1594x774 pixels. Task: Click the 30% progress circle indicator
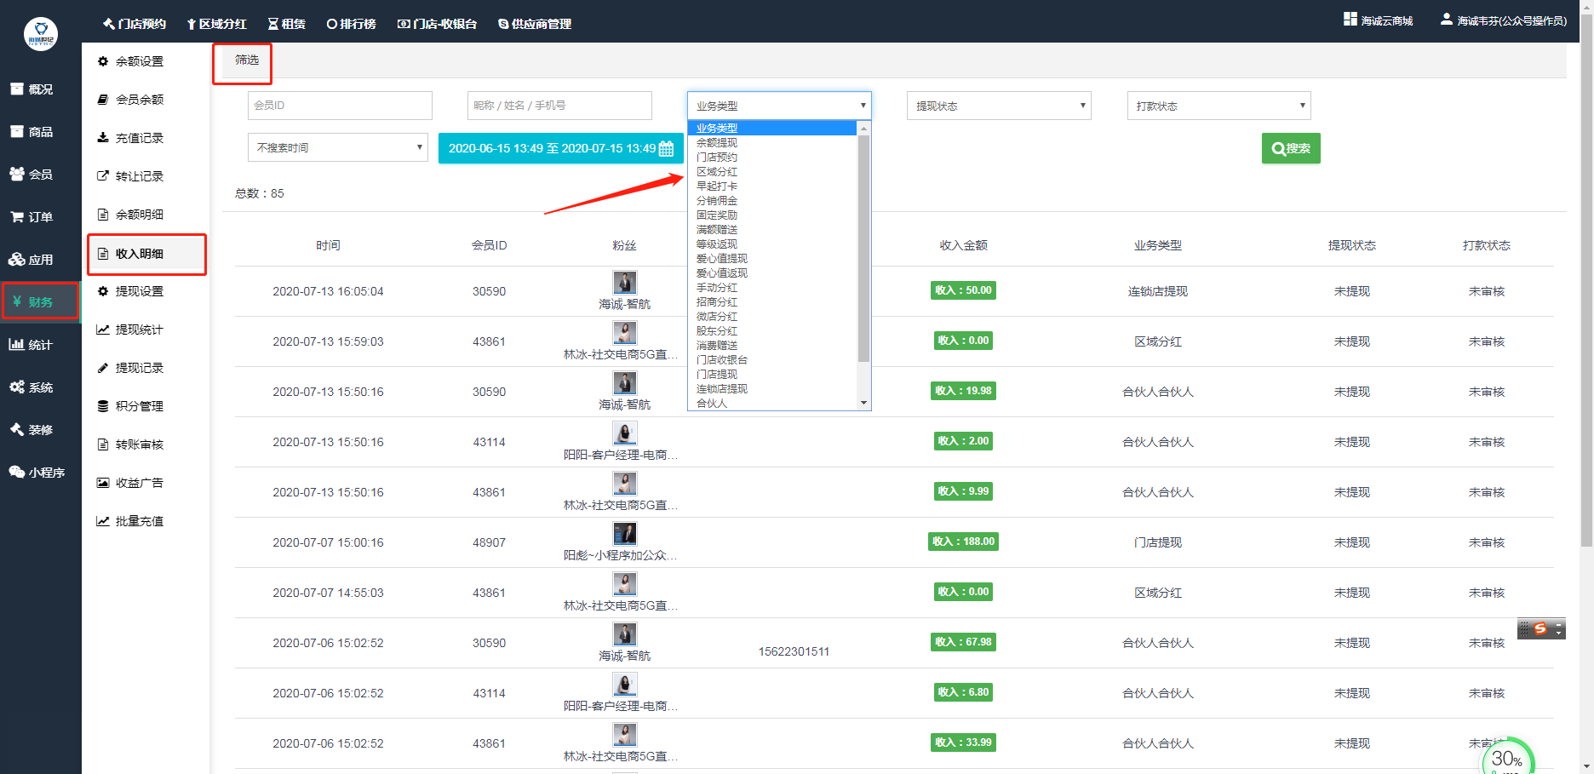point(1508,758)
